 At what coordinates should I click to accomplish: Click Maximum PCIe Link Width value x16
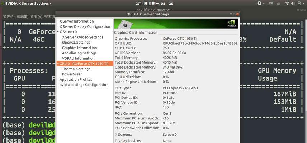coord(165,118)
